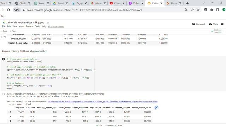Screen dimensions: 226x127
Task: Close the California Colab tab
Action: tap(161, 3)
